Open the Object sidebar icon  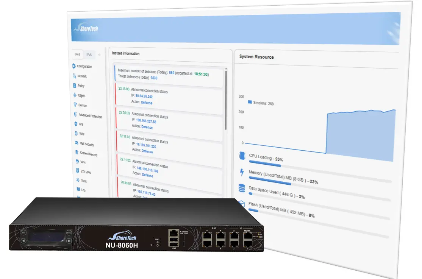coord(75,95)
